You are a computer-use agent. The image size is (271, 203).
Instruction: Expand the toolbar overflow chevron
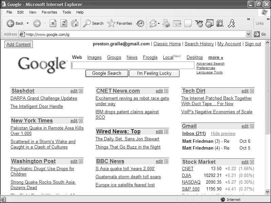249,19
